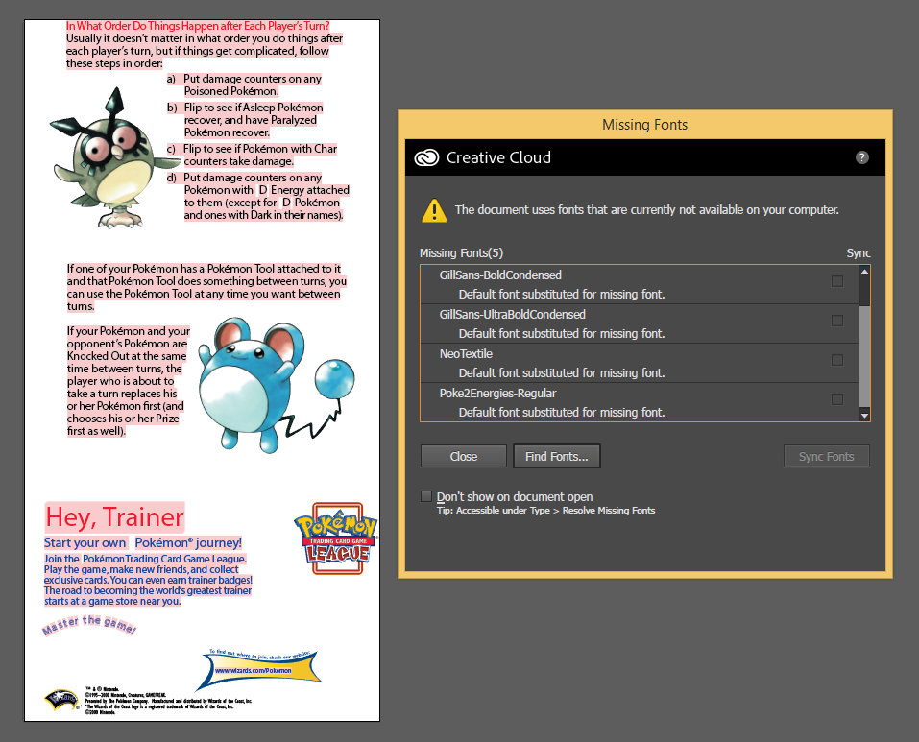This screenshot has width=919, height=742.
Task: Click substitution note under GillSans-BoldCondensed
Action: [x=562, y=295]
